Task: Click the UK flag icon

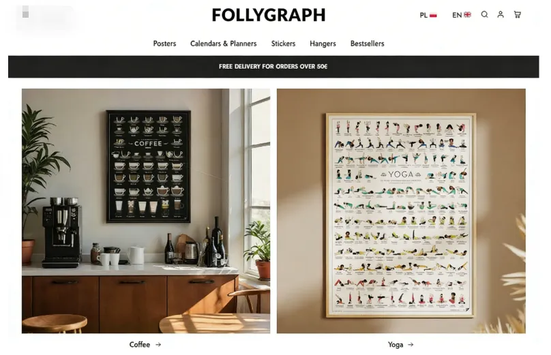Action: click(467, 15)
